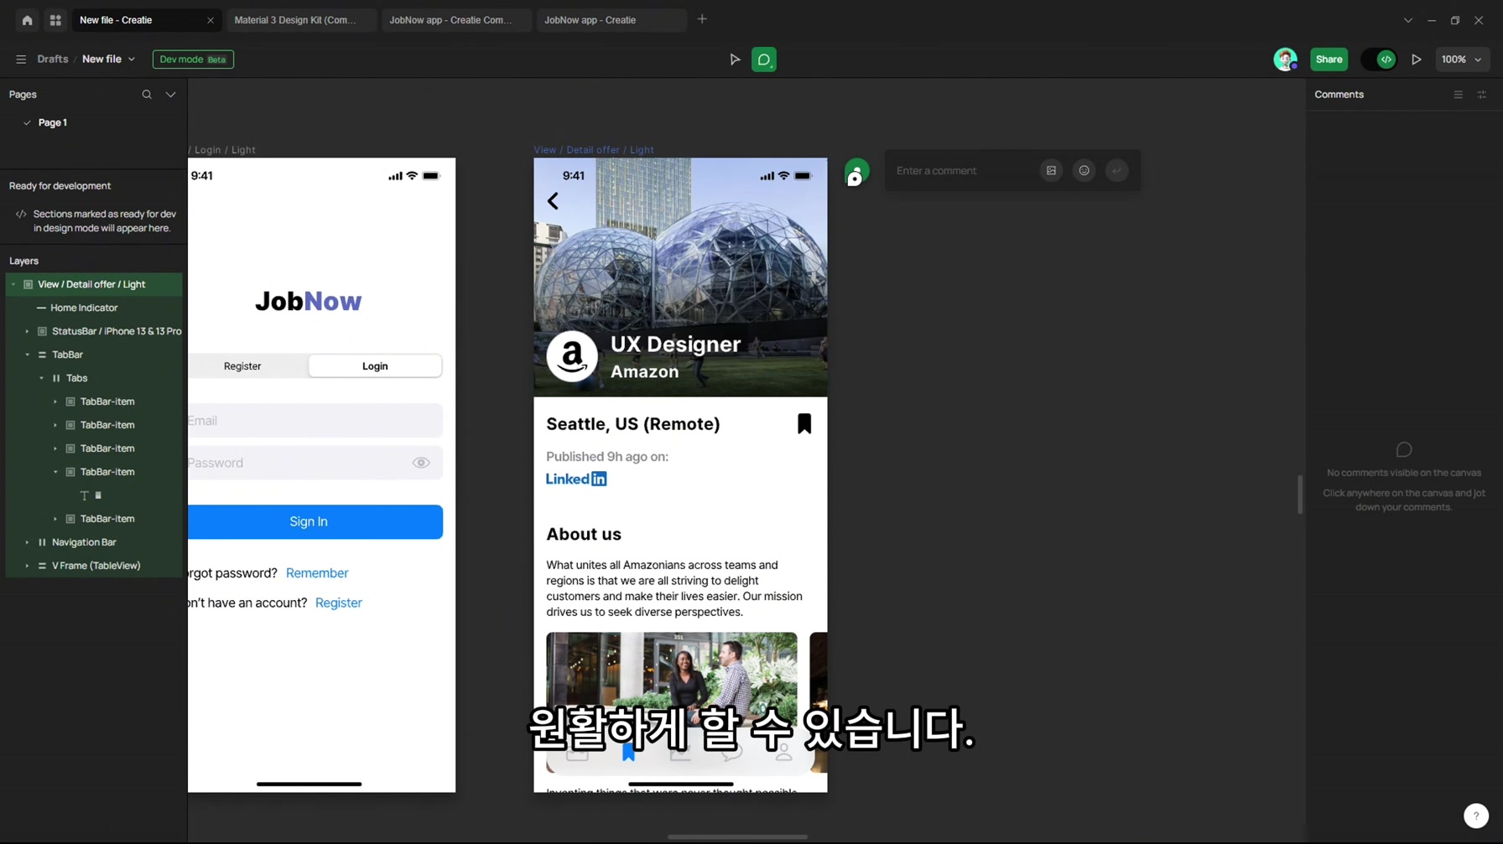
Task: Expand StatusBar / iPhone 13 & 13 Pro layer
Action: click(27, 332)
